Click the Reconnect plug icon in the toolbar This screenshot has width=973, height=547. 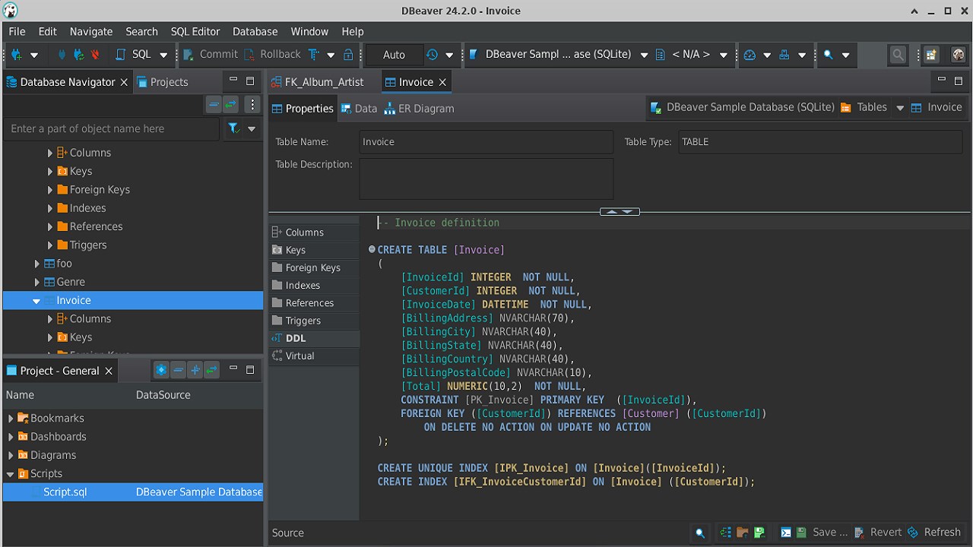pos(78,55)
